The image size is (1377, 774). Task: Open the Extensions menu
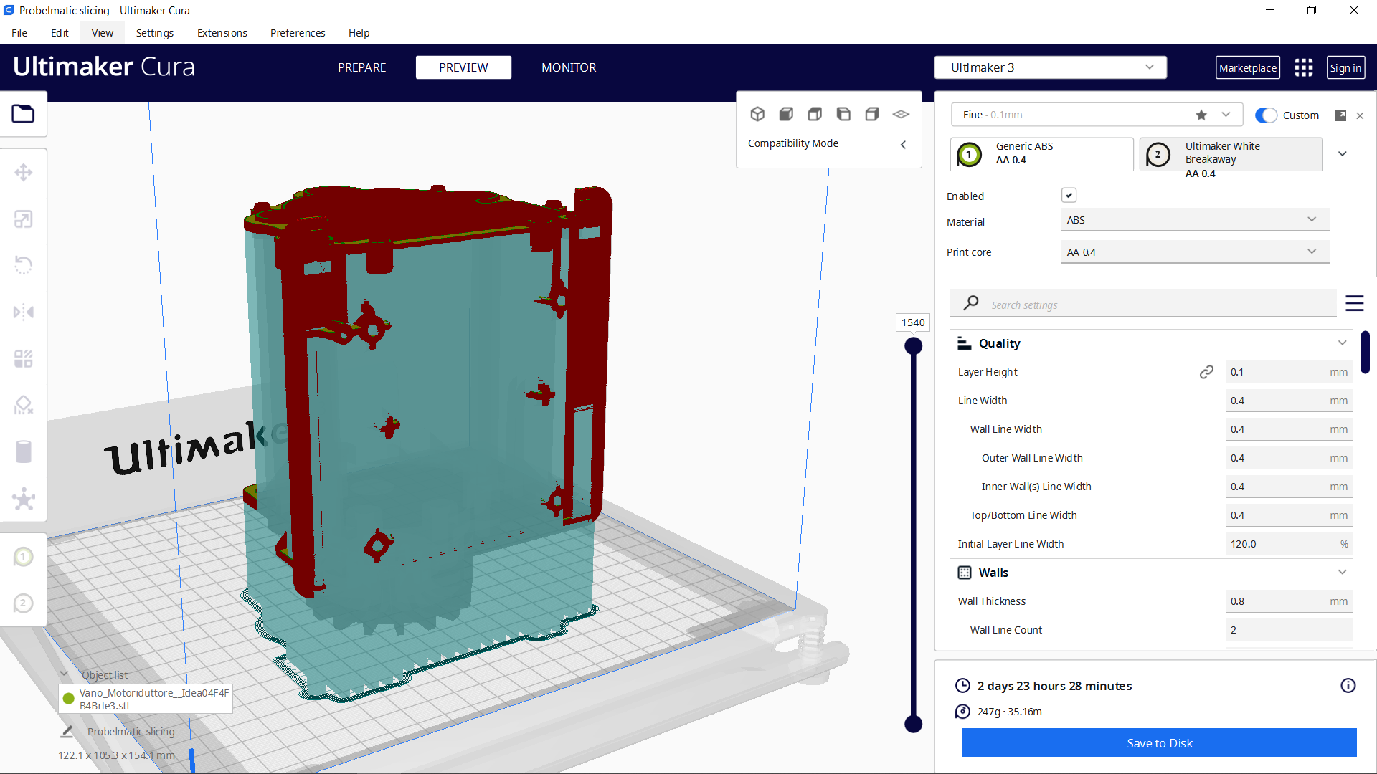click(222, 33)
